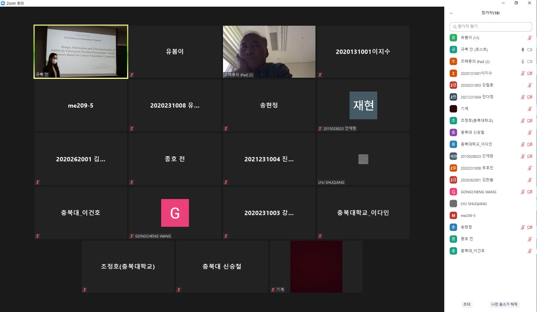Toggle the muted mic for 기계 in the list
Image resolution: width=537 pixels, height=312 pixels.
(x=529, y=109)
